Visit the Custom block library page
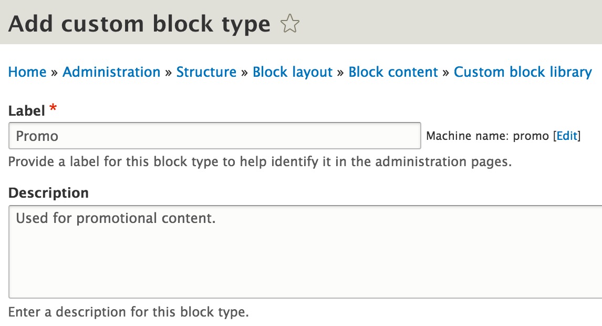Viewport: 602px width, 326px height. pyautogui.click(x=523, y=72)
